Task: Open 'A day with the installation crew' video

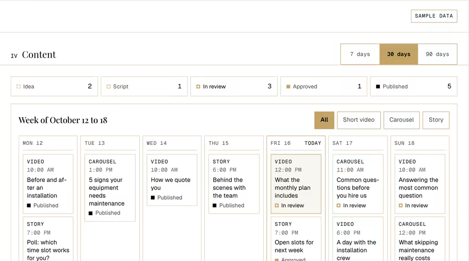Action: (x=358, y=239)
